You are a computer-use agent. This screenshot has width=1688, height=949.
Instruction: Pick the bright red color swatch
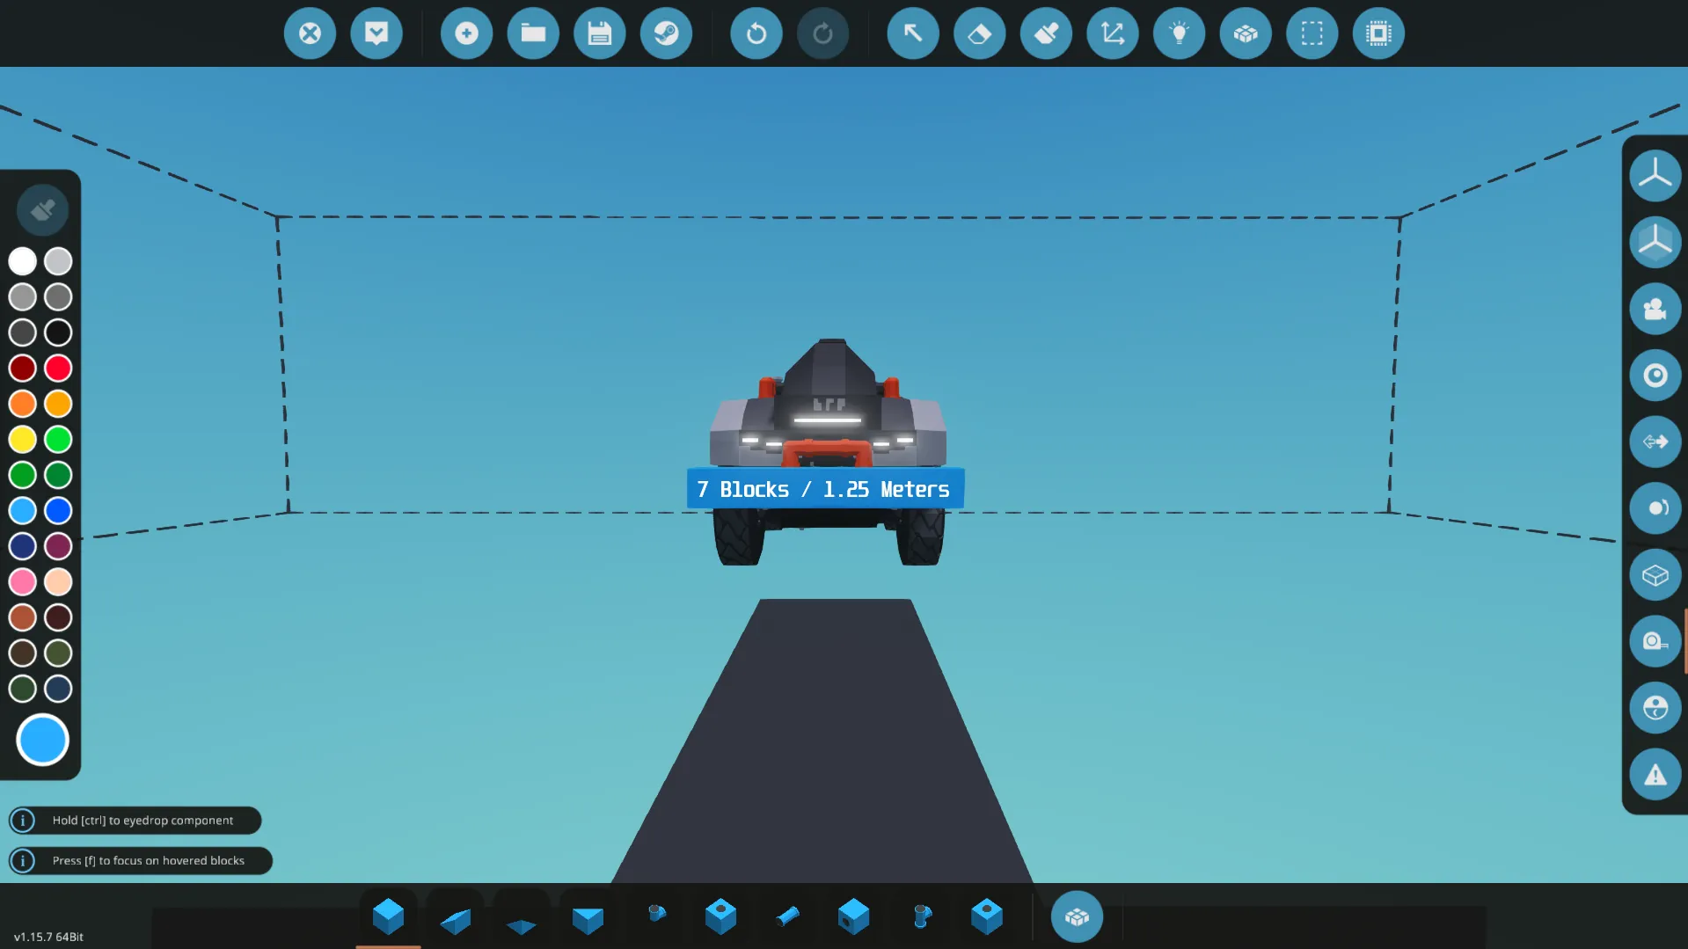[x=58, y=368]
